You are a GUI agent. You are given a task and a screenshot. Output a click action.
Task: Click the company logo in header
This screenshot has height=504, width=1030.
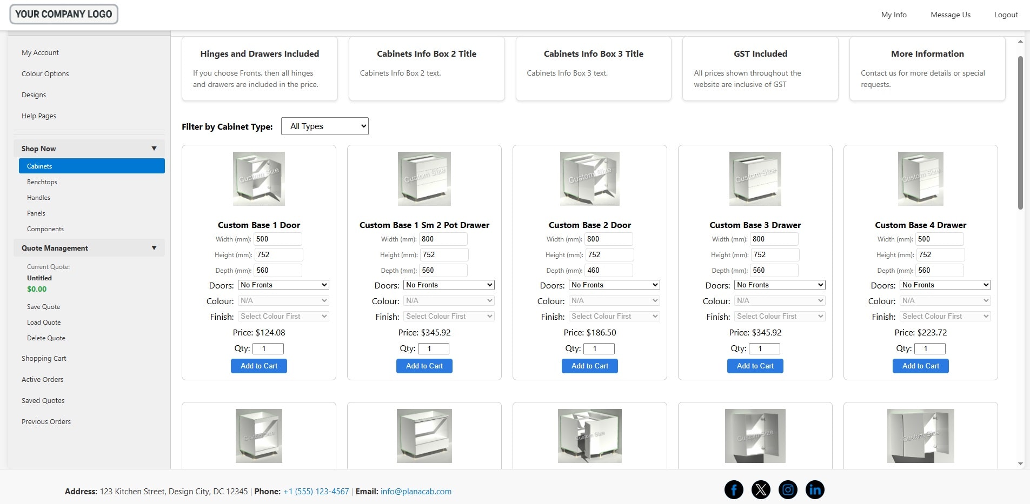pyautogui.click(x=64, y=14)
